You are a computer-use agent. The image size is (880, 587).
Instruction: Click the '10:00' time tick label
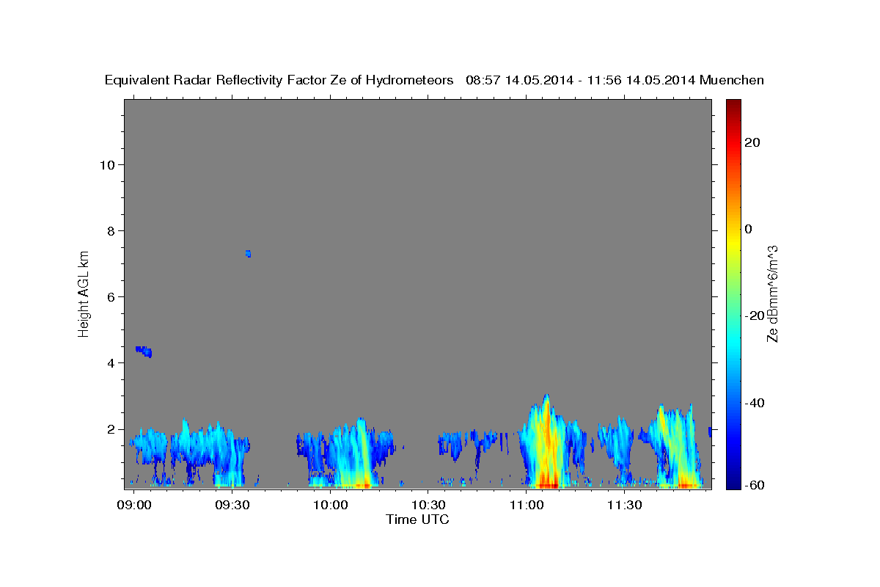(x=331, y=506)
